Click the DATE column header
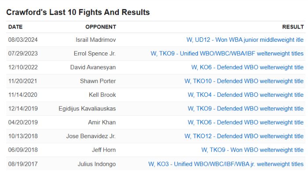 [x=15, y=27]
